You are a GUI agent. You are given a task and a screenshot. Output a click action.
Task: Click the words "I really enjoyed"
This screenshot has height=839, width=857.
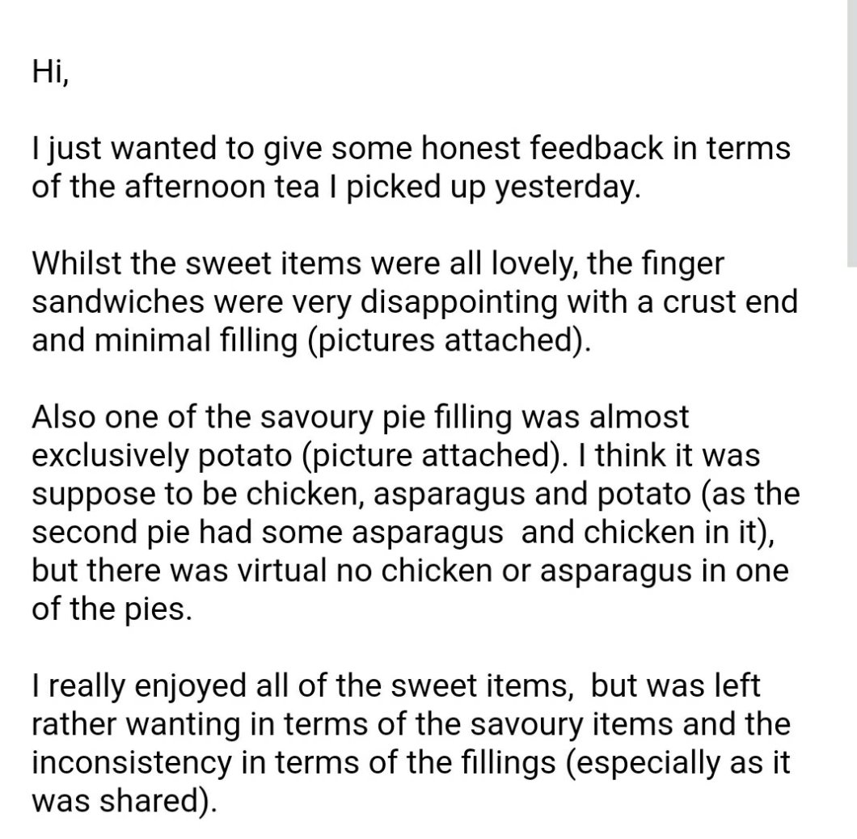128,685
